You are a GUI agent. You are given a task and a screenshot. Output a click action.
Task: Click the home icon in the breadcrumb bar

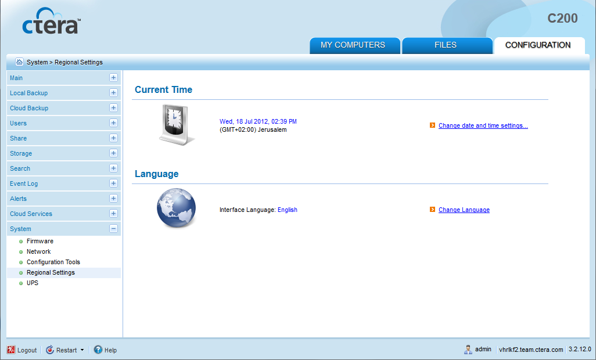click(x=19, y=62)
